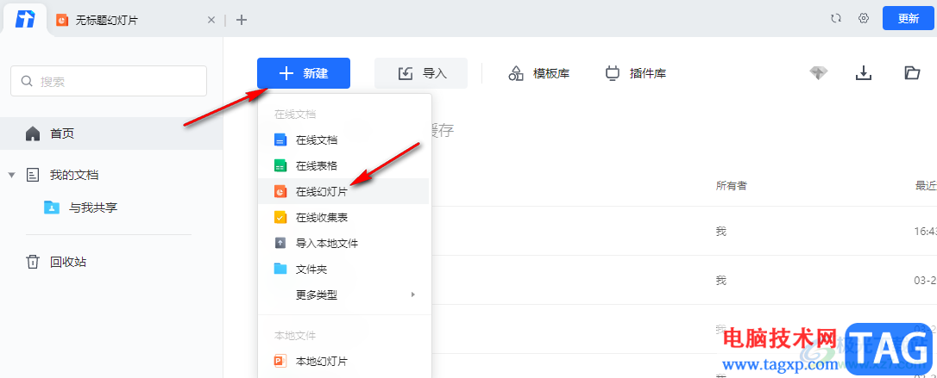Open the 模板库 template library

pyautogui.click(x=539, y=73)
